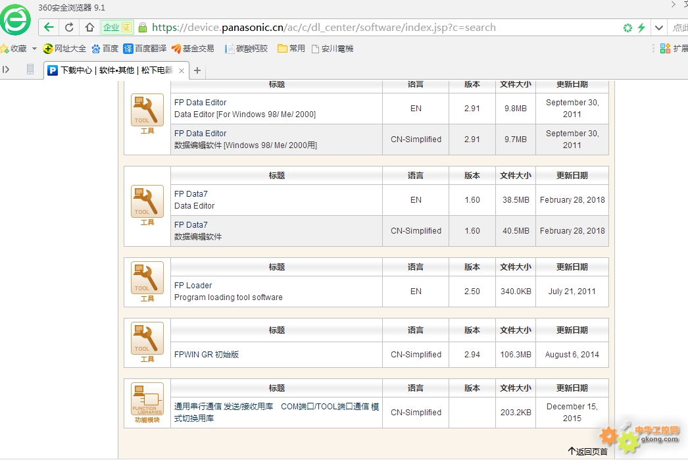
Task: Click the 9.7MB file size cell
Action: [x=516, y=139]
